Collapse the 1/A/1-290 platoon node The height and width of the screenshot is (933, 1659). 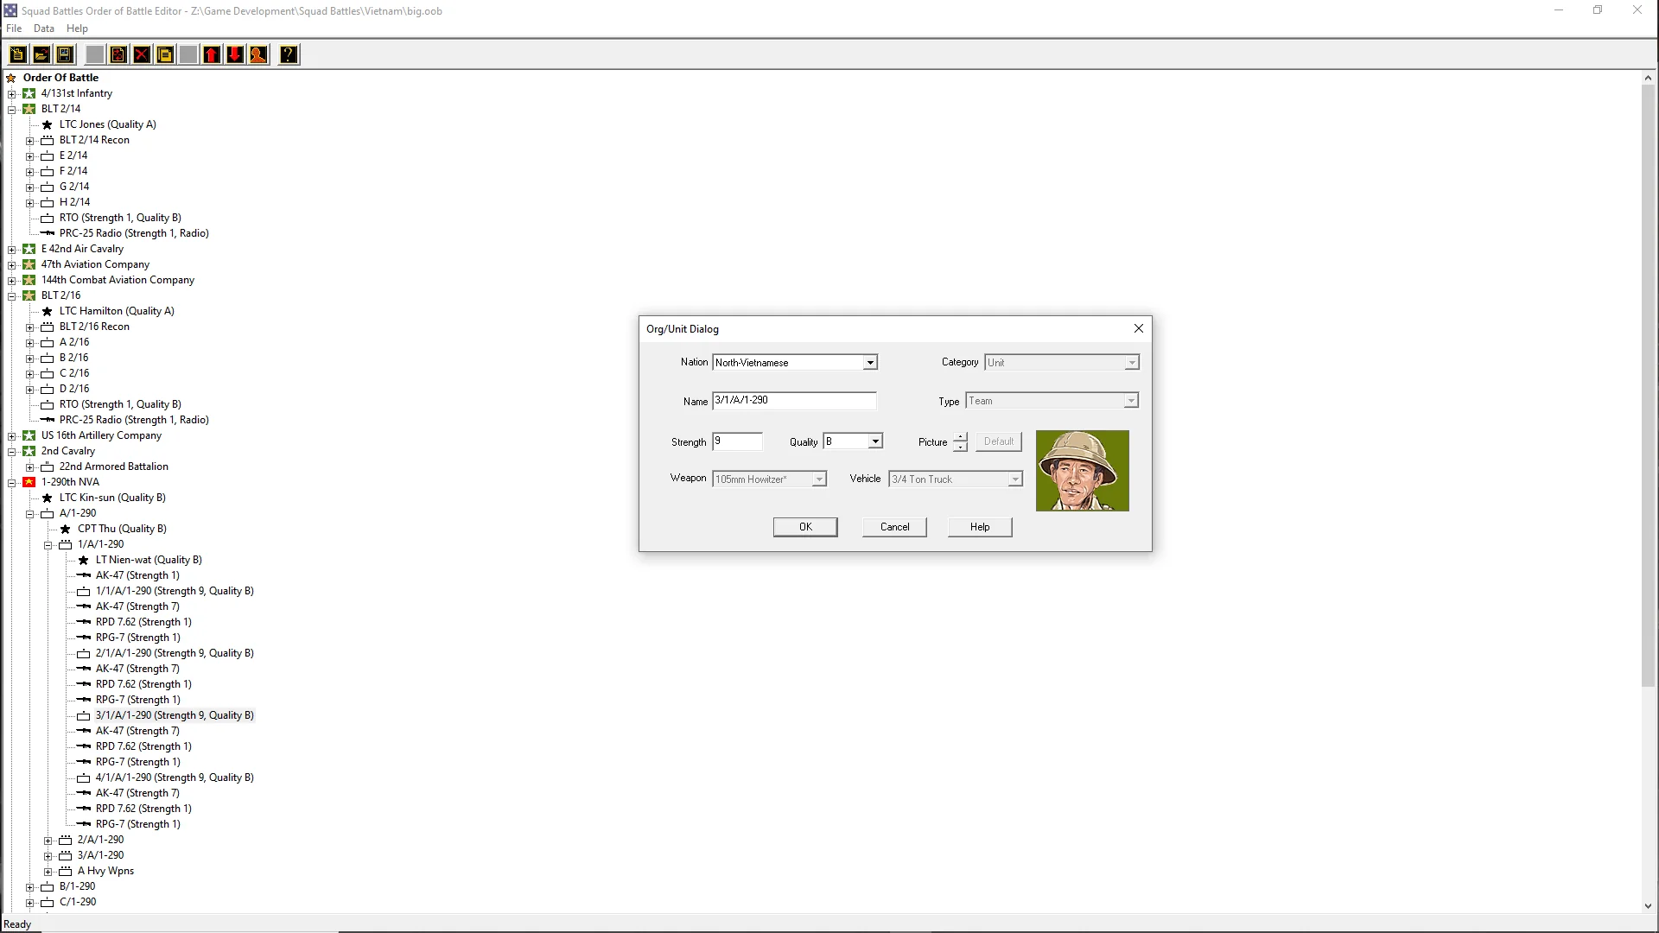[x=48, y=545]
